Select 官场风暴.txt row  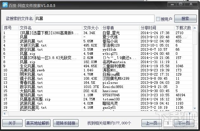97,95
